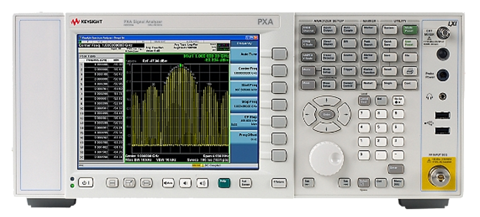Hit the Restart key

click(x=369, y=84)
